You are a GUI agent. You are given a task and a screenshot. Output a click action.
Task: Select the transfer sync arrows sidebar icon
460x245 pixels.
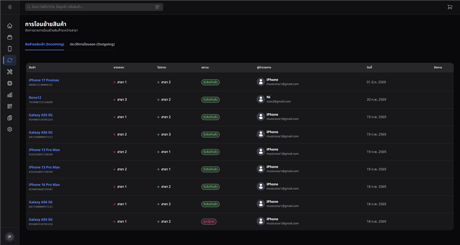point(10,60)
